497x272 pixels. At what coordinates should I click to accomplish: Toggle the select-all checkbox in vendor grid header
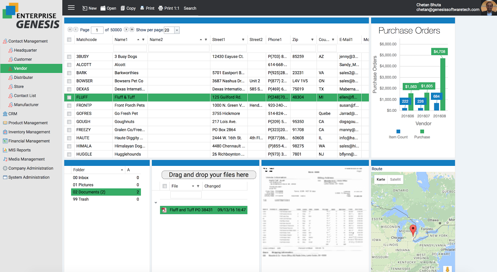click(x=69, y=40)
